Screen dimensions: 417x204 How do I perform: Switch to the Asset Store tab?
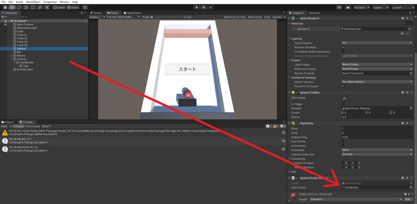click(x=132, y=13)
